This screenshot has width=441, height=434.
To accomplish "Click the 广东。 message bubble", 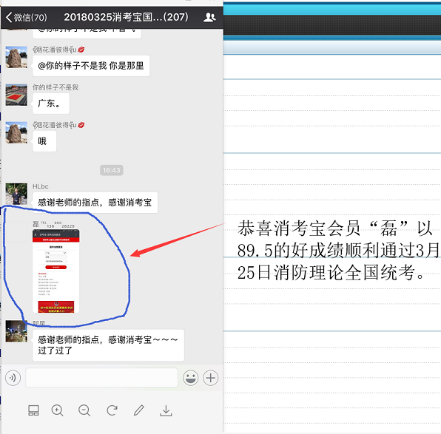I will click(x=51, y=104).
